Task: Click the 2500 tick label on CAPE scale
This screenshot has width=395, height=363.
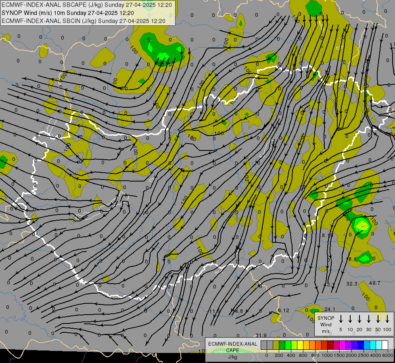Action: pyautogui.click(x=364, y=355)
